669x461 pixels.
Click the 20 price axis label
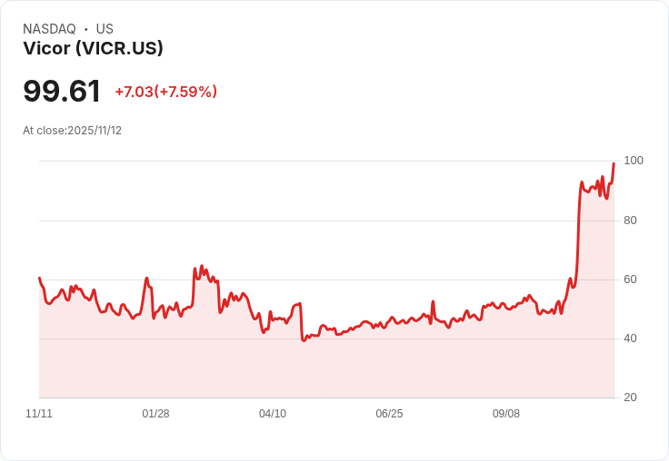pyautogui.click(x=630, y=397)
